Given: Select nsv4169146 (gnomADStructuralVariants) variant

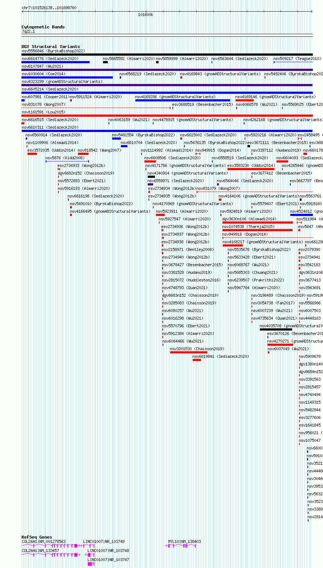Looking at the screenshot, I should pyautogui.click(x=275, y=97).
